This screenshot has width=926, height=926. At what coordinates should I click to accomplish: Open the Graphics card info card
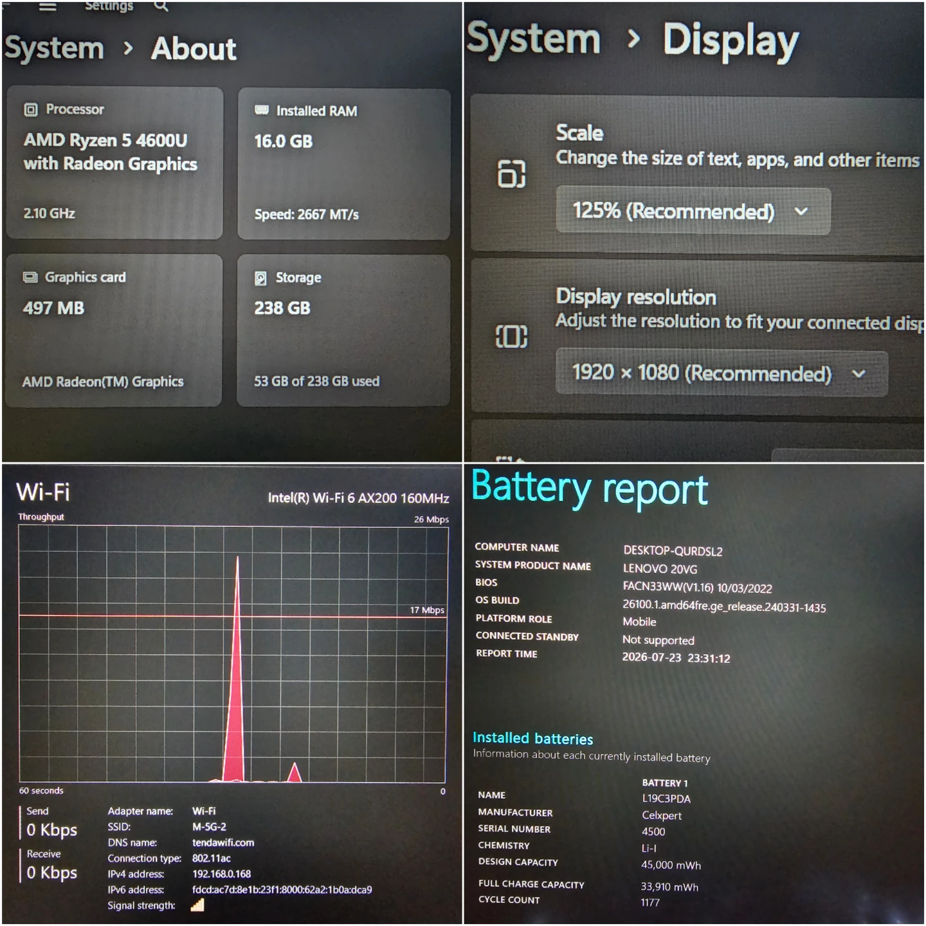114,331
